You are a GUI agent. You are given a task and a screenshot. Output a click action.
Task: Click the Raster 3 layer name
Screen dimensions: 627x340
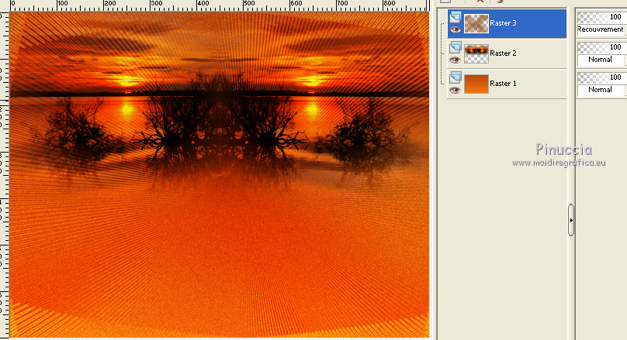coord(503,23)
